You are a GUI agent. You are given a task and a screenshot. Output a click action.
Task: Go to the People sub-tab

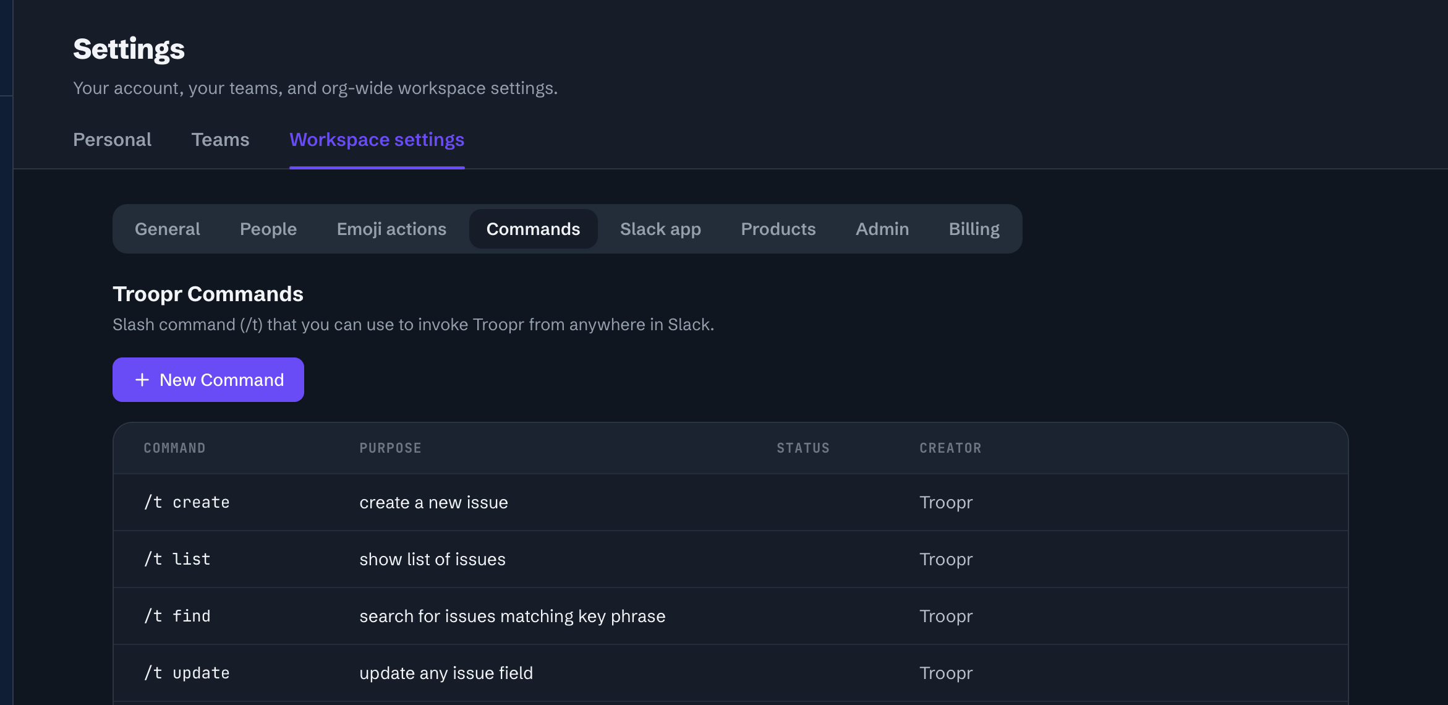click(268, 229)
